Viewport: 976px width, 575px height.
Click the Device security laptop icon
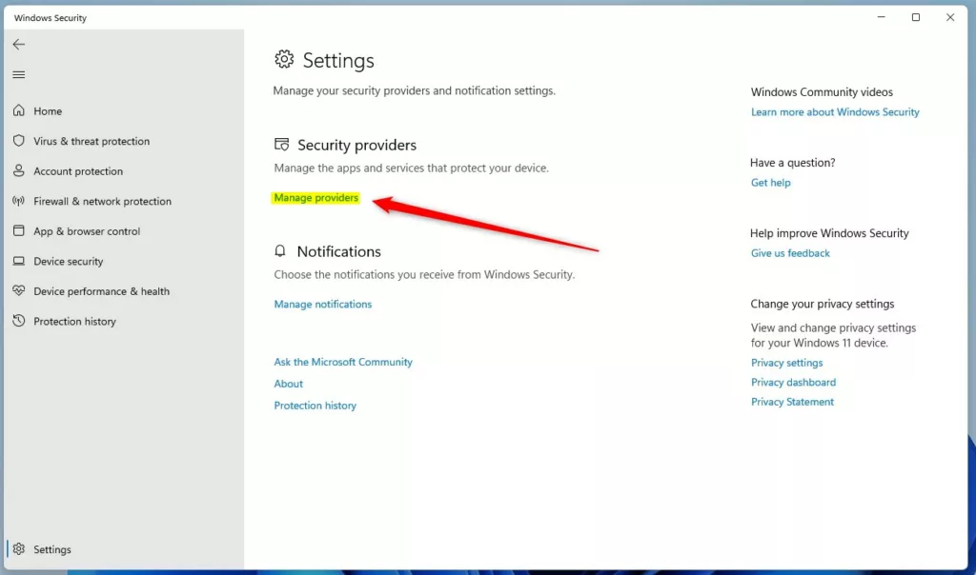click(19, 261)
